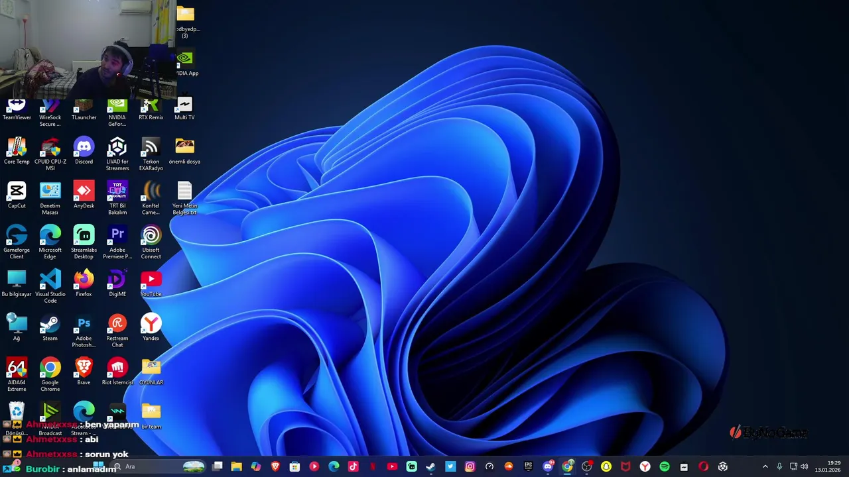Open DigiME desktop shortcut

117,284
